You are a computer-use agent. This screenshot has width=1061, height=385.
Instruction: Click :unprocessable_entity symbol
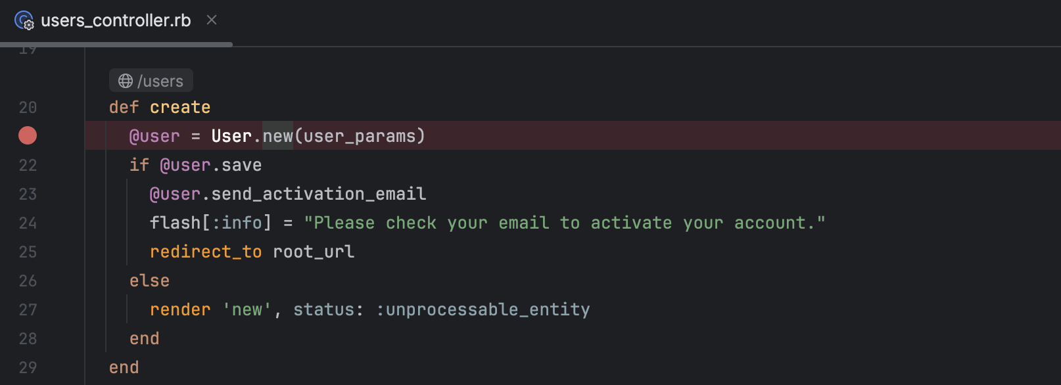tap(483, 309)
